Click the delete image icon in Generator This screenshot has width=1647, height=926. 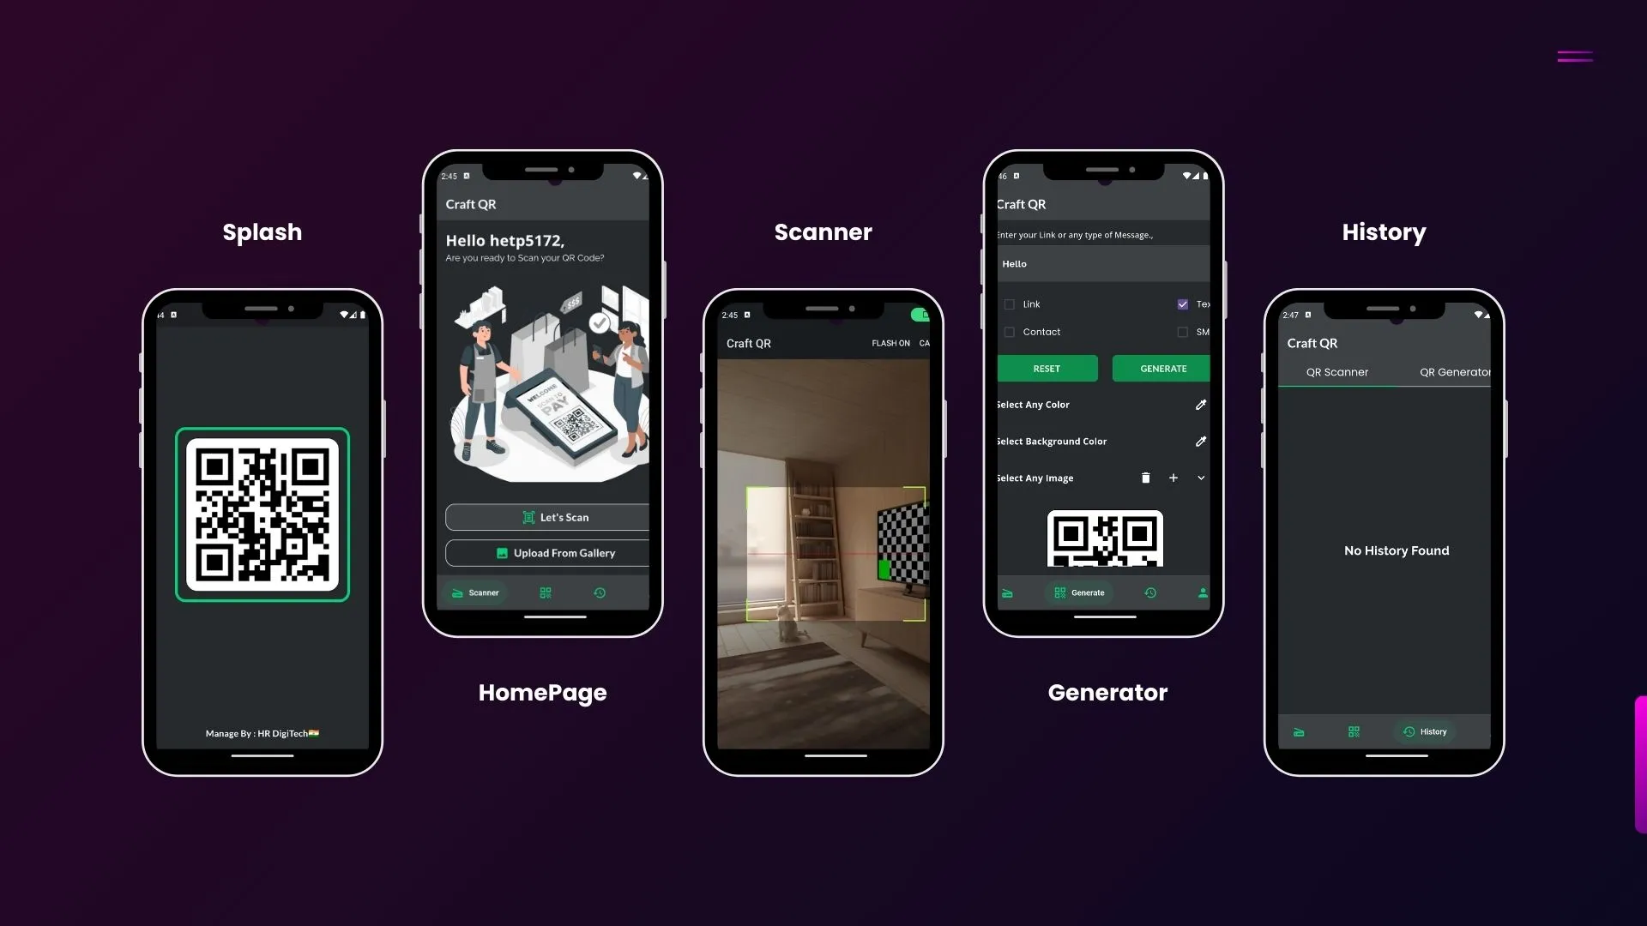coord(1145,477)
